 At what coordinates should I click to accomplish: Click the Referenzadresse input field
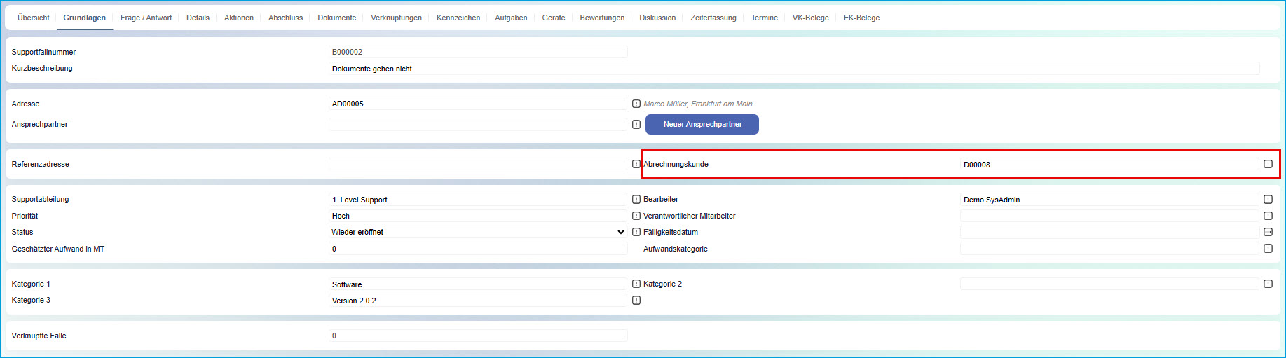pyautogui.click(x=477, y=164)
